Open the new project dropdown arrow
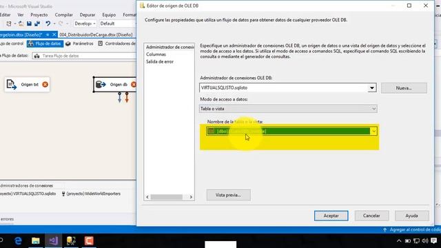The height and width of the screenshot is (248, 441). [x=15, y=24]
